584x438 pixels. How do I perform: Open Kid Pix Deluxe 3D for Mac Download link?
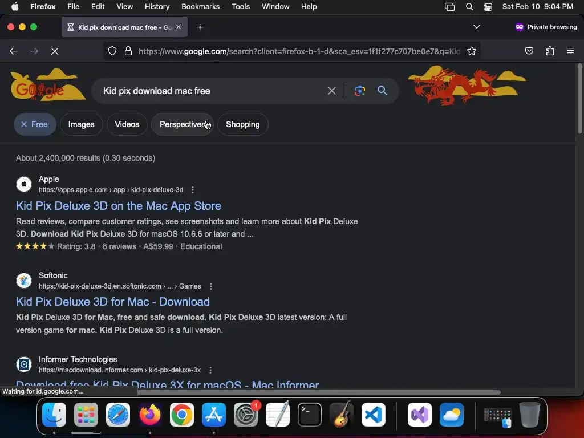click(113, 302)
